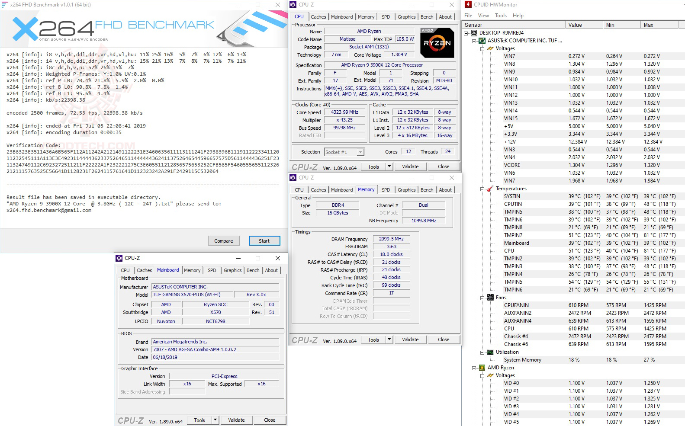
Task: Collapse the Fans section
Action: [x=482, y=298]
